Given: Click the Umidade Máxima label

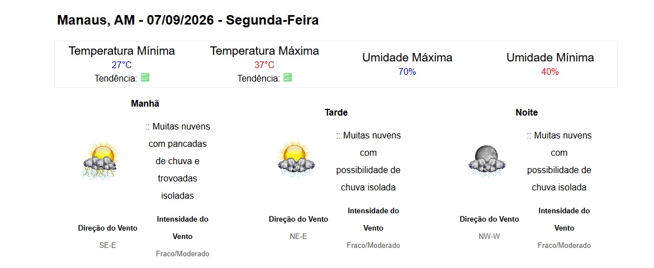Looking at the screenshot, I should (407, 58).
